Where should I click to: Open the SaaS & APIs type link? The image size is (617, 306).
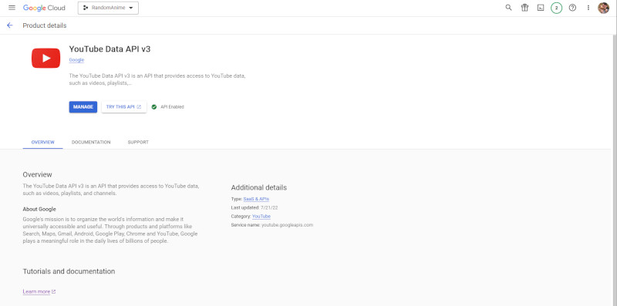click(256, 199)
